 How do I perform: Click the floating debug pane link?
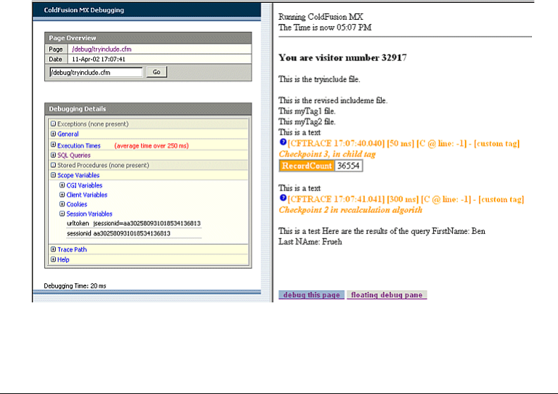coord(387,295)
